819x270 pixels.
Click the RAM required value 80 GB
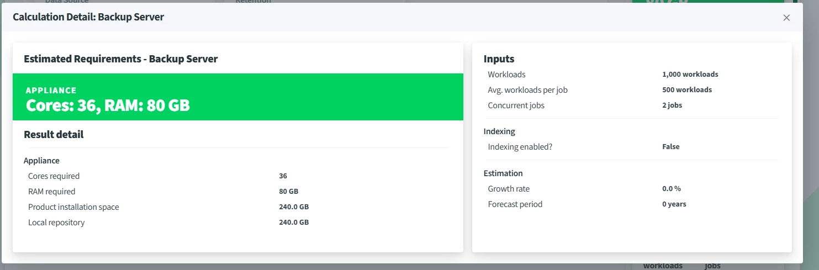point(288,192)
